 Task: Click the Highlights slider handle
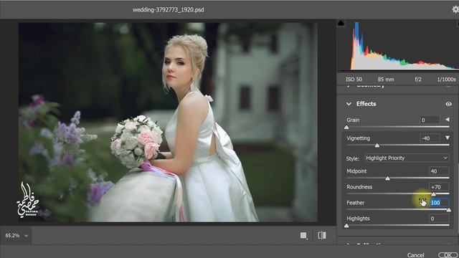point(346,226)
